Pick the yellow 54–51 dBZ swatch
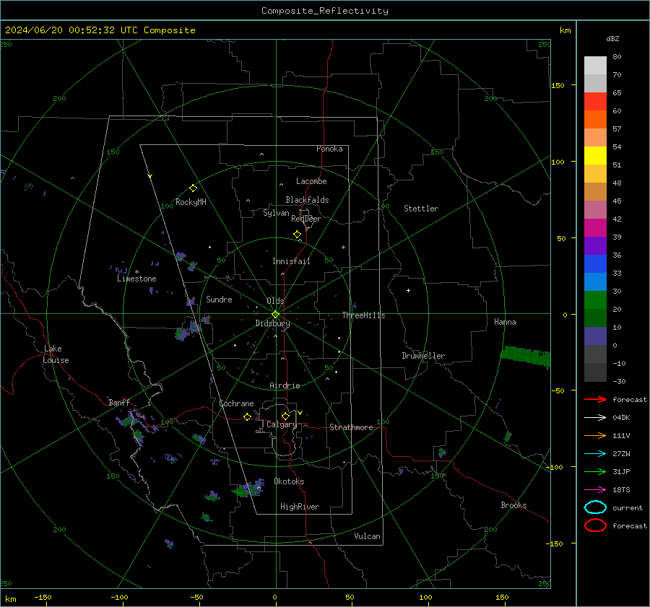 595,155
